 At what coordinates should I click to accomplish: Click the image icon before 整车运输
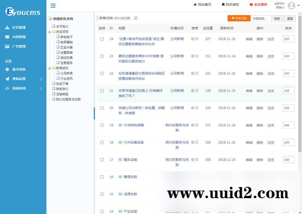pyautogui.click(x=120, y=160)
